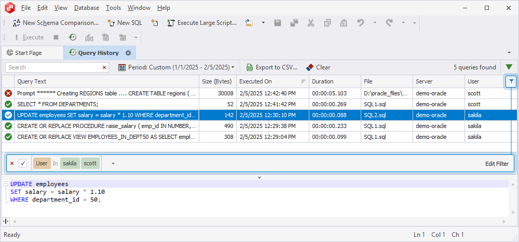
Task: Open the Edit menu
Action: click(43, 8)
